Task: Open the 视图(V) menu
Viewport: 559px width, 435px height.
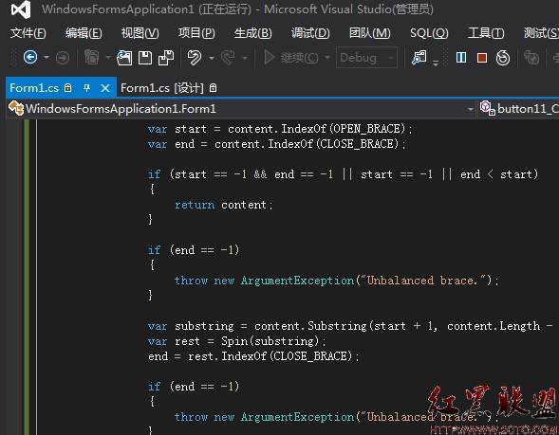Action: [x=140, y=33]
